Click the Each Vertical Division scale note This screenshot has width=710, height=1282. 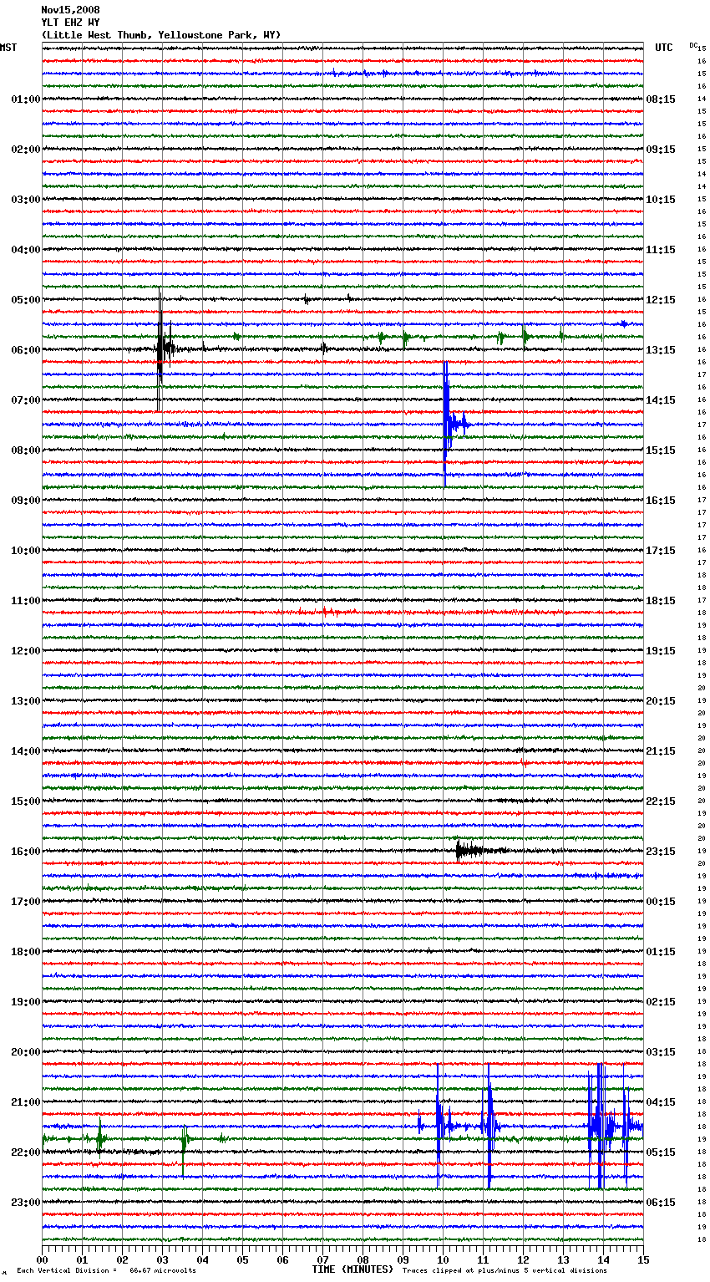click(106, 1271)
